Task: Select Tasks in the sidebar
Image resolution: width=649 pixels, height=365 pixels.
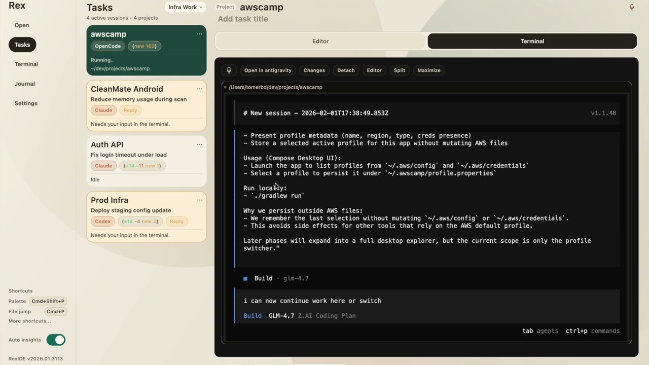Action: pos(22,45)
